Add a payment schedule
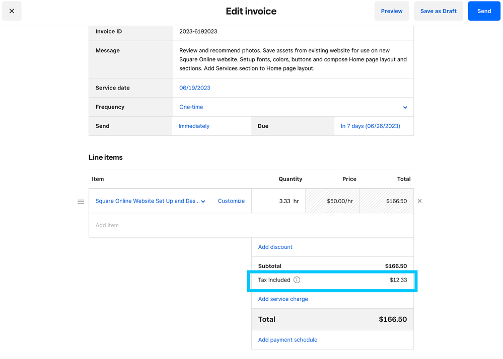This screenshot has width=503, height=359. pos(288,340)
